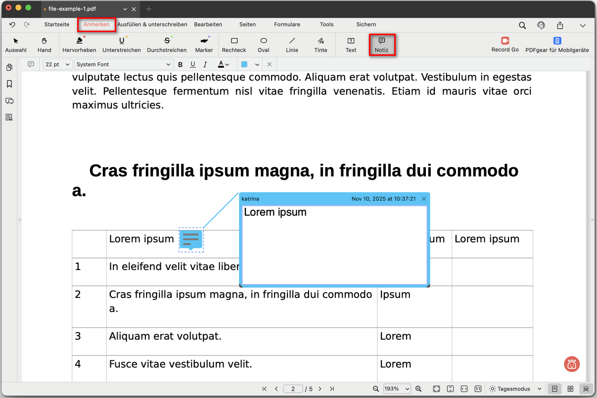Collapse the ribbon with top-right chevron
597x398 pixels.
tap(583, 25)
